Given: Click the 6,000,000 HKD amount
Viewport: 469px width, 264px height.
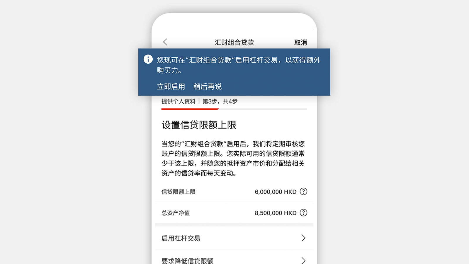Looking at the screenshot, I should click(276, 192).
